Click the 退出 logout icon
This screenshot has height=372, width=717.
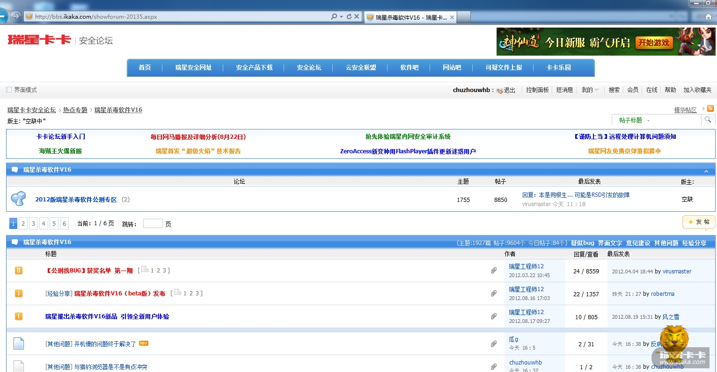tap(500, 90)
